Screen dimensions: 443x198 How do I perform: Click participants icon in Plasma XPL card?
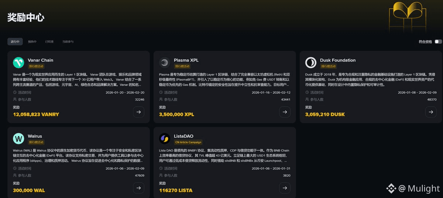click(x=161, y=100)
